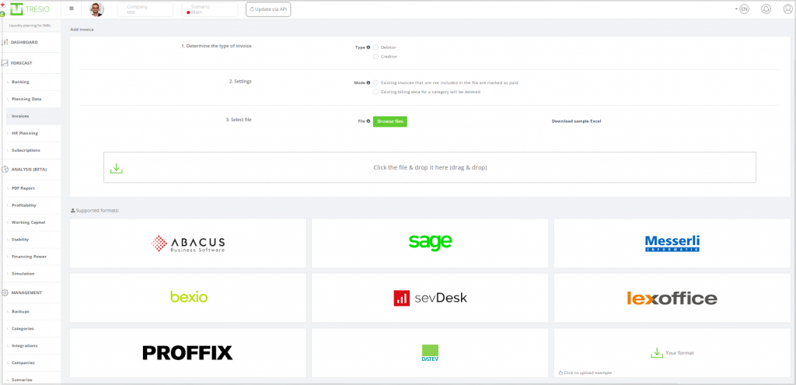Click the drag & drop upload area
The height and width of the screenshot is (385, 796).
coord(429,167)
